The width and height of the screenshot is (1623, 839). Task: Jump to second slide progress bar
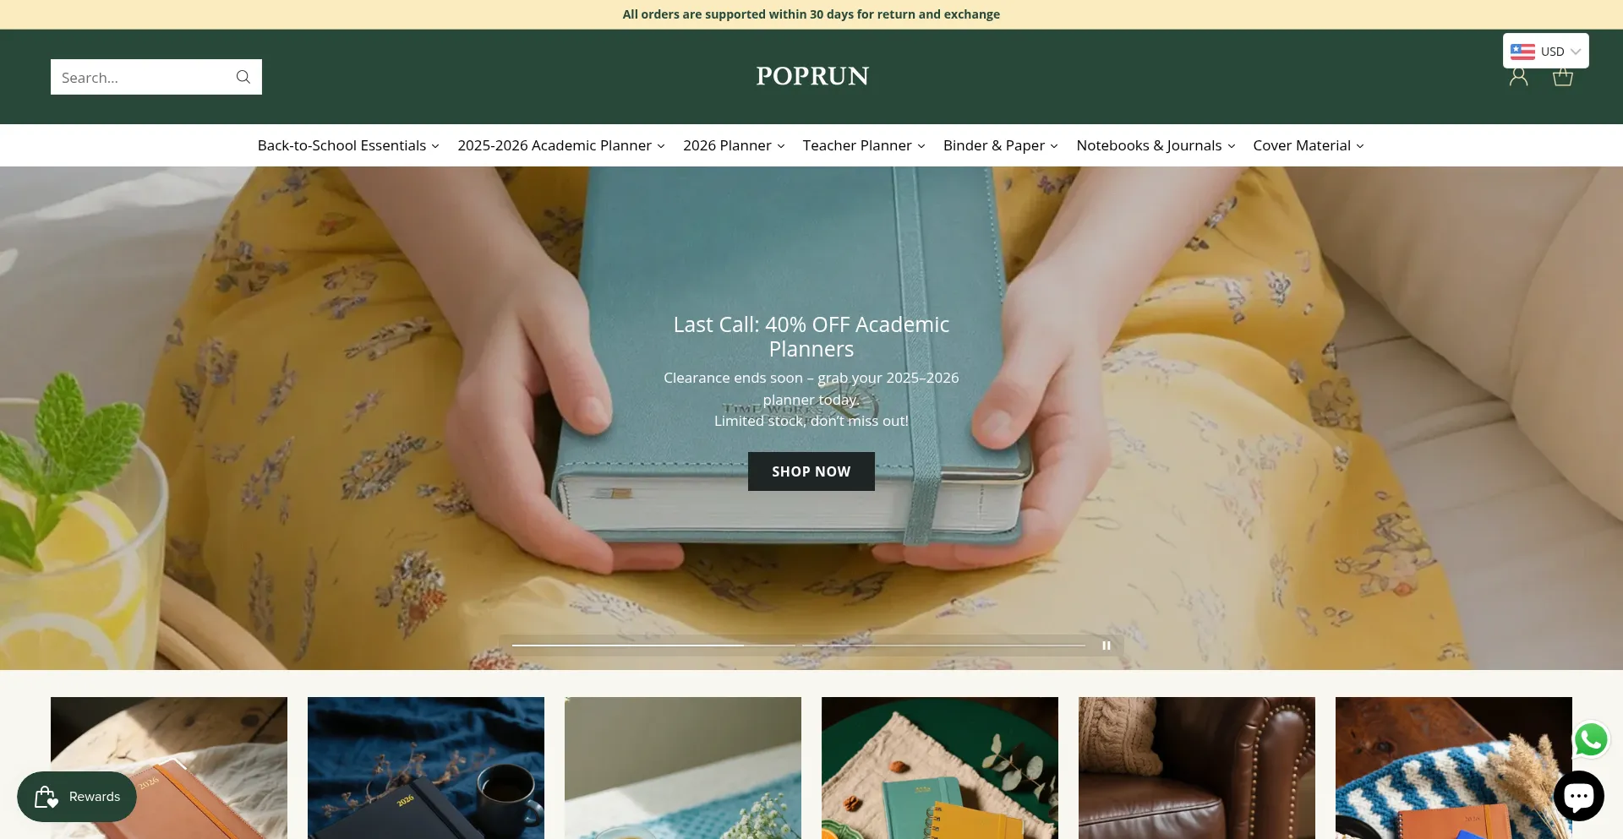click(x=943, y=646)
